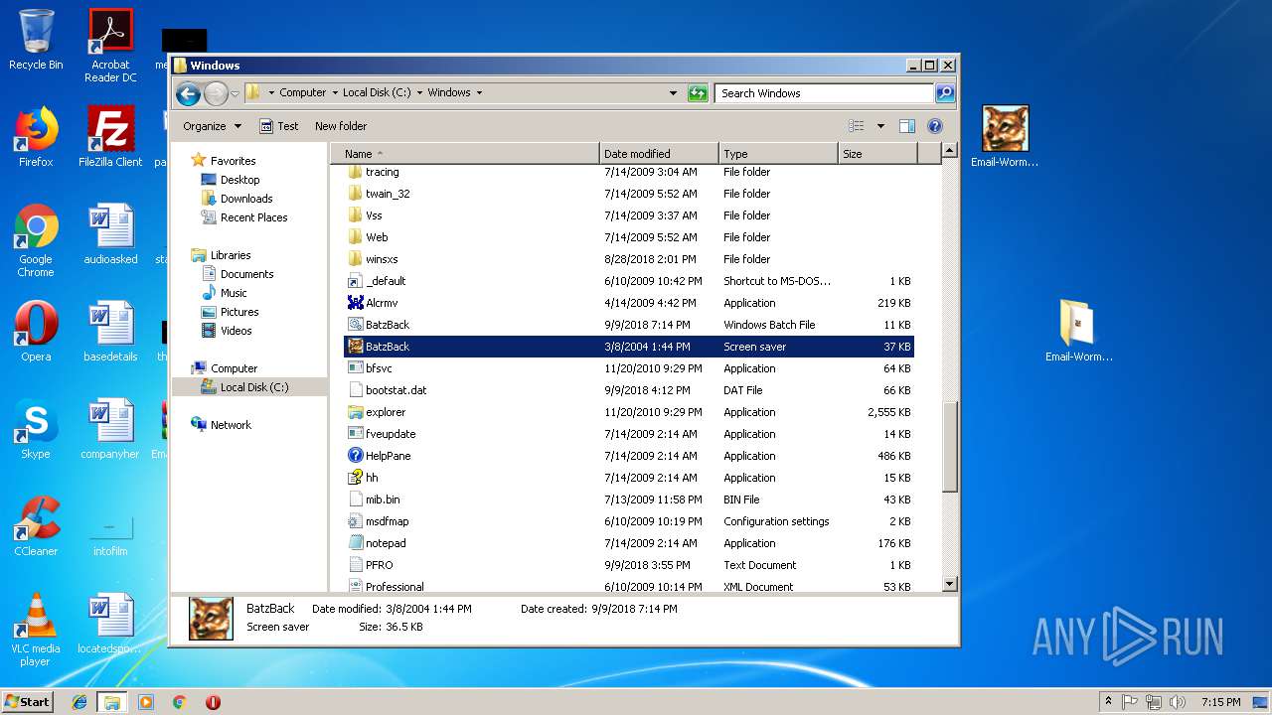The width and height of the screenshot is (1272, 715).
Task: Select the Alcrmv application icon
Action: click(356, 303)
